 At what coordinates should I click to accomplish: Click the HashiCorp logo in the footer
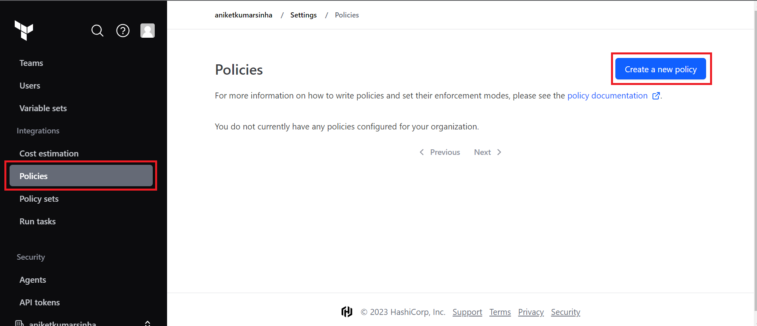(347, 312)
